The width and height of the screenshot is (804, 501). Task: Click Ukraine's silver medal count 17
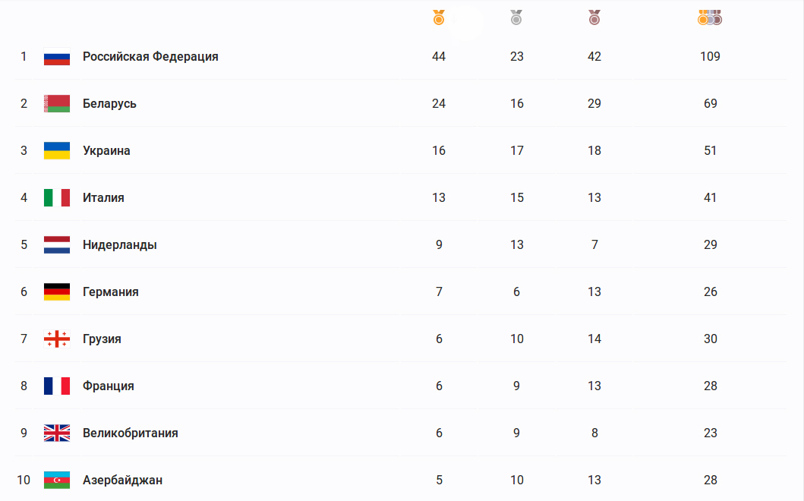point(516,151)
